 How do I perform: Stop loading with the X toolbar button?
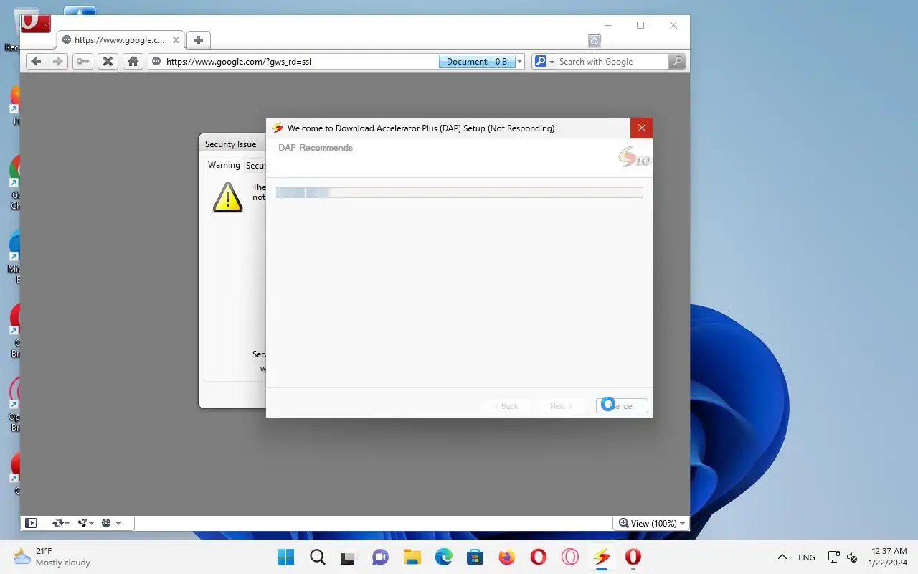(108, 62)
